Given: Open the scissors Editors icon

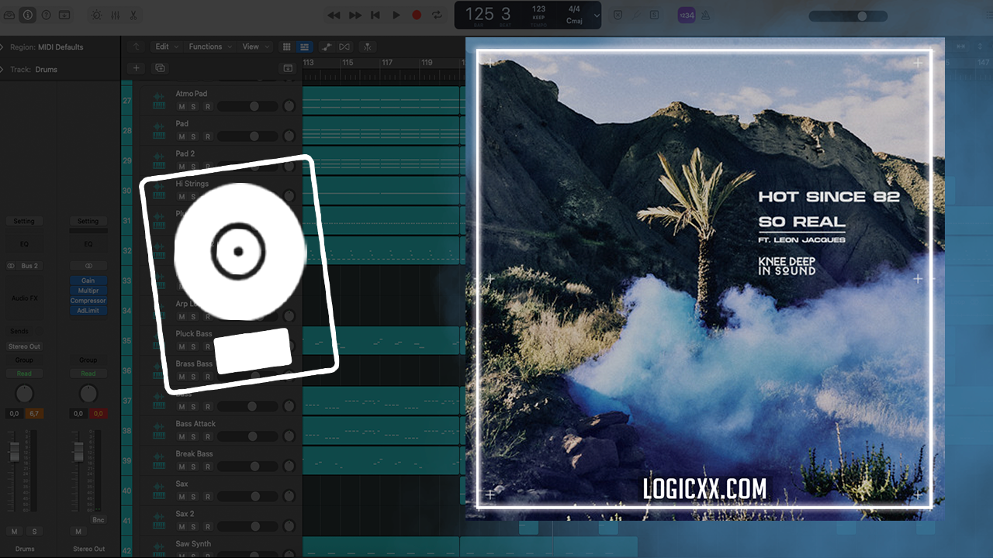Looking at the screenshot, I should coord(133,15).
